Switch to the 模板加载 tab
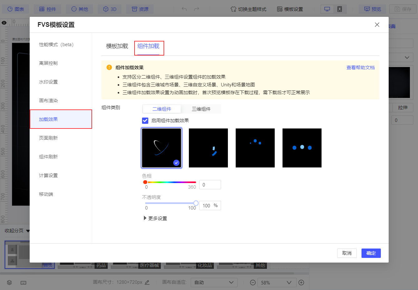The width and height of the screenshot is (418, 290). [116, 46]
